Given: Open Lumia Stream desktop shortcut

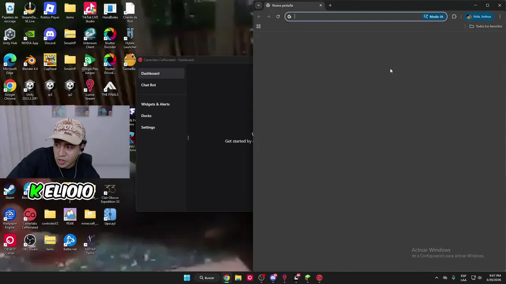Looking at the screenshot, I should 90,90.
